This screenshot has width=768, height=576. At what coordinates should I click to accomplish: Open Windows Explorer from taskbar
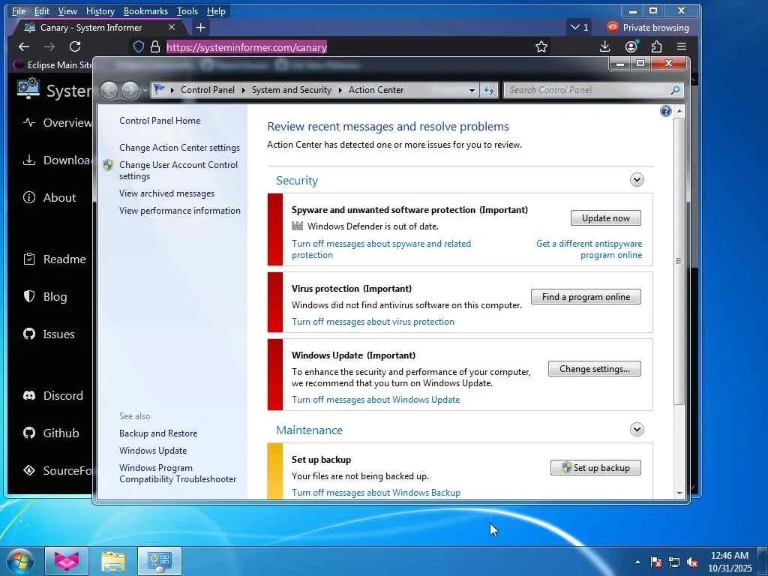(x=113, y=561)
